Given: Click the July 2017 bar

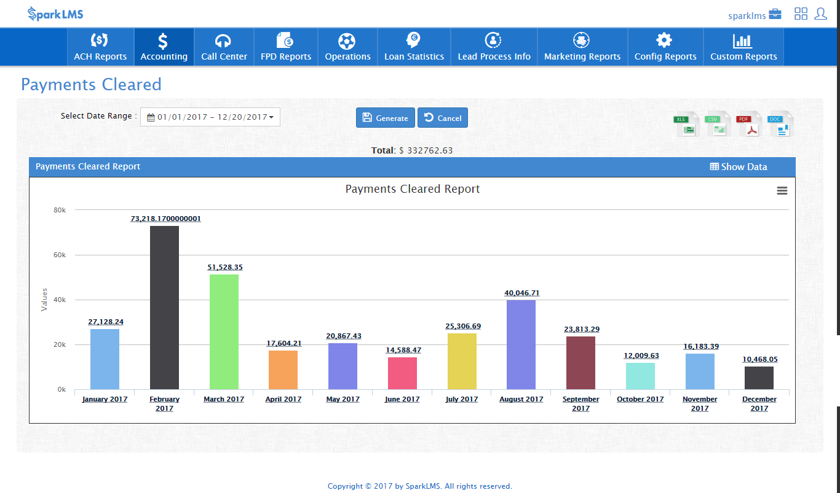Looking at the screenshot, I should pyautogui.click(x=462, y=361).
